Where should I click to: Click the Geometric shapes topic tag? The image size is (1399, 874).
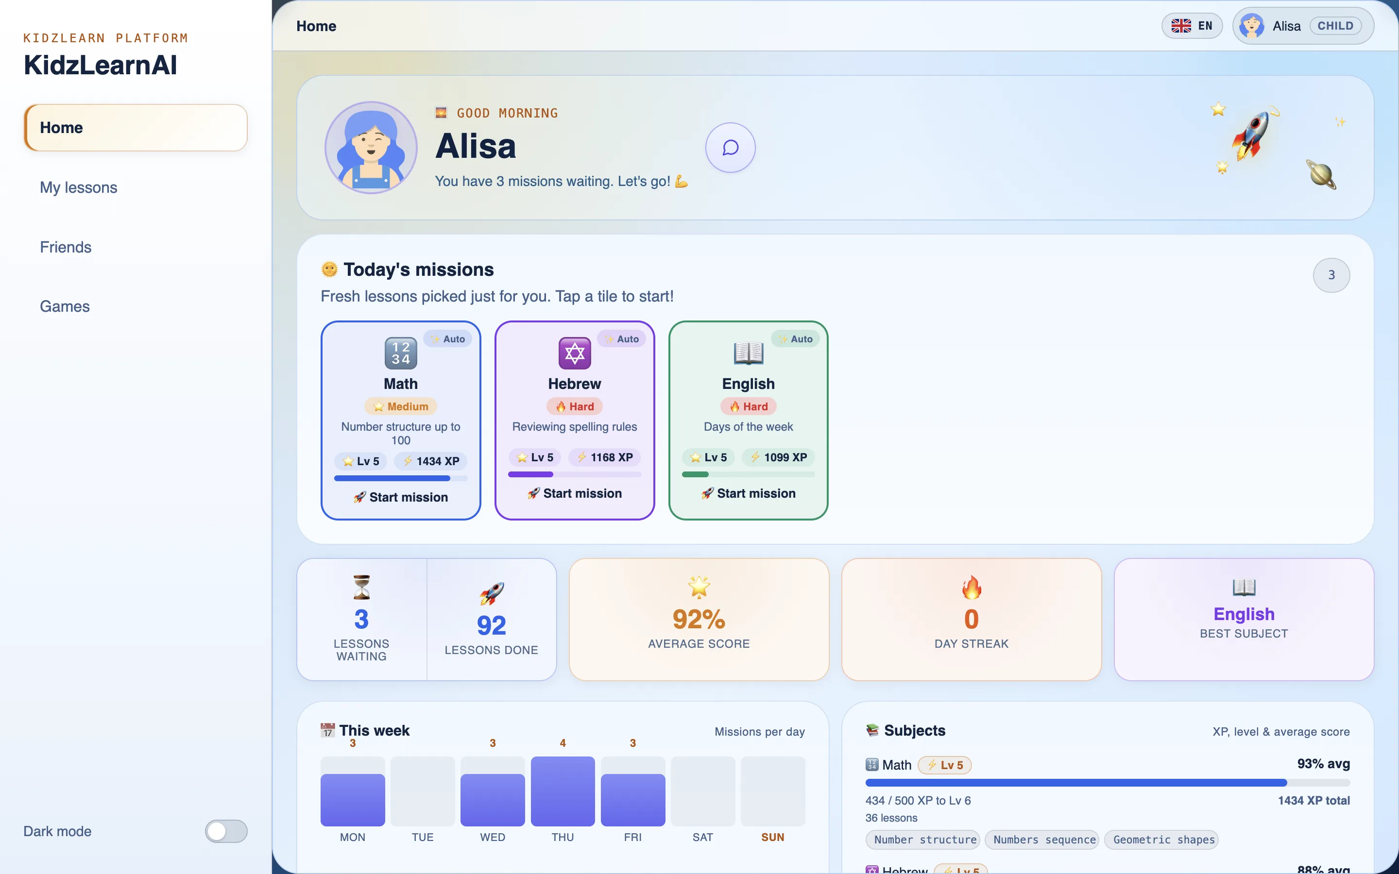(x=1161, y=840)
